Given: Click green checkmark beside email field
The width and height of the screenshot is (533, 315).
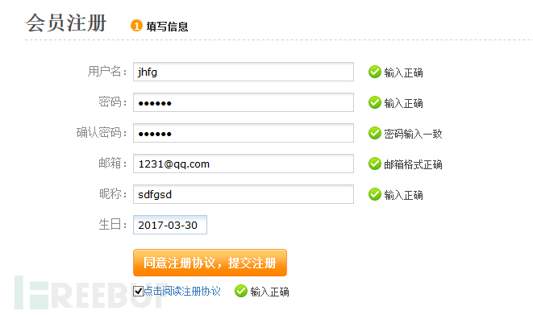Looking at the screenshot, I should 375,164.
